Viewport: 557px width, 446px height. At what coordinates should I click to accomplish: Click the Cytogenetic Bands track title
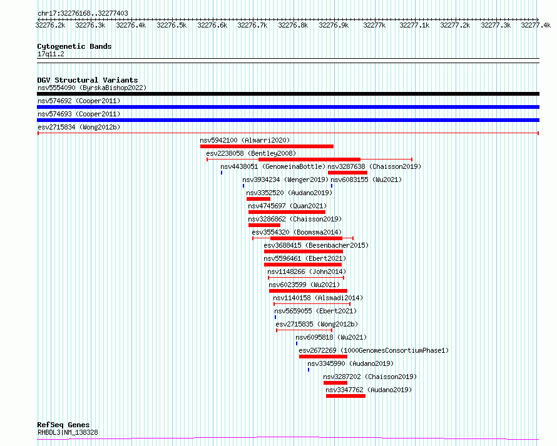74,46
